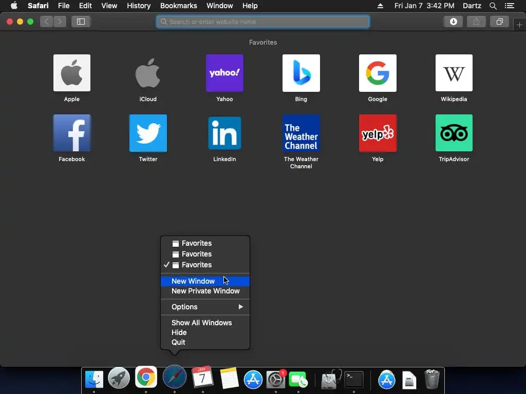Open FaceTime from the Dock
Image resolution: width=526 pixels, height=394 pixels.
[x=298, y=380]
